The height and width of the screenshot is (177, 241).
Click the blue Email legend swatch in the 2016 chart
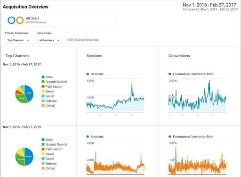(x=43, y=77)
